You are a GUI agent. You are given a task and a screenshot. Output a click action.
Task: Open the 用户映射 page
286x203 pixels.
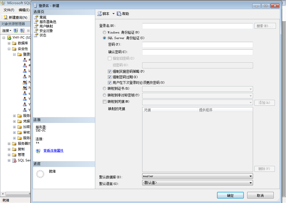(46, 26)
